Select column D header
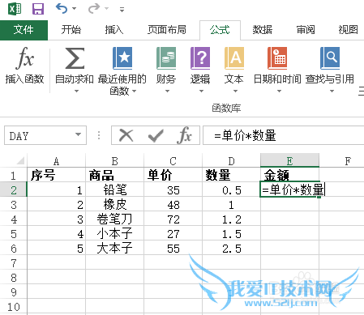Screen dimensions: 364x315 point(231,161)
